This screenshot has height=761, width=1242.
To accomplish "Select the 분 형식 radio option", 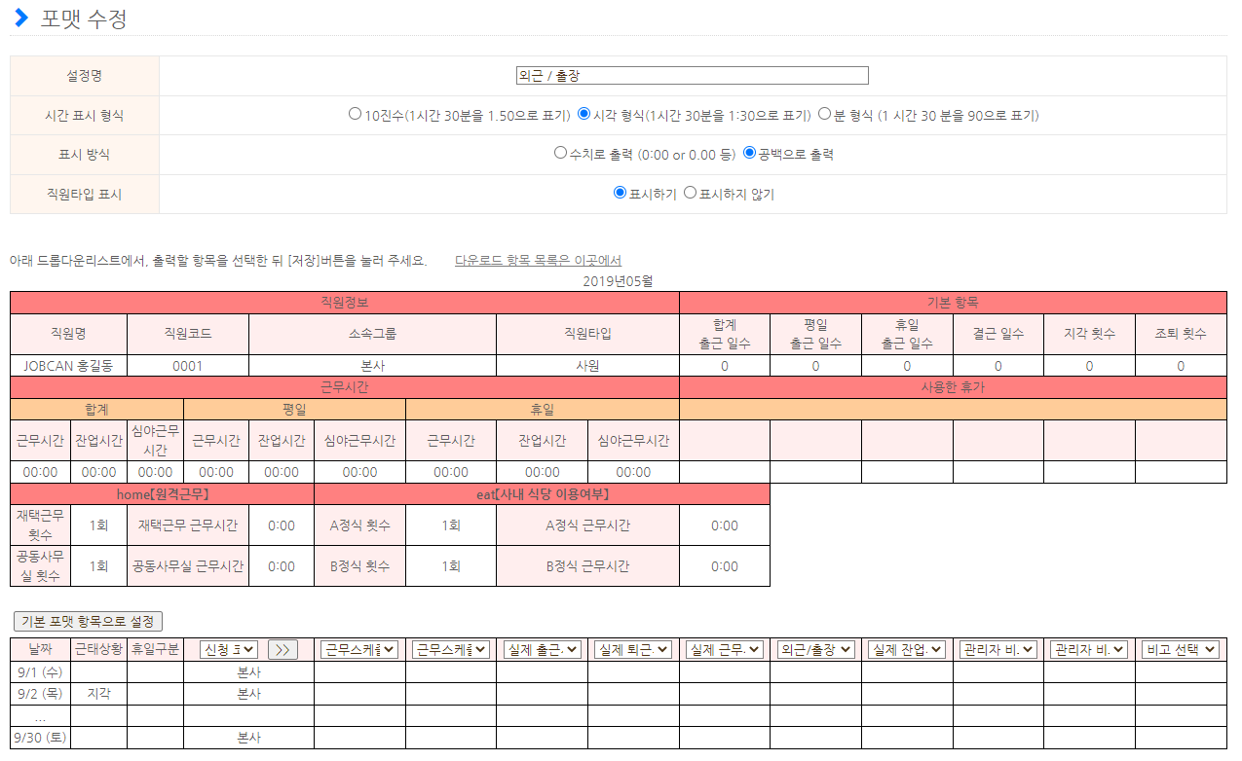I will 825,114.
